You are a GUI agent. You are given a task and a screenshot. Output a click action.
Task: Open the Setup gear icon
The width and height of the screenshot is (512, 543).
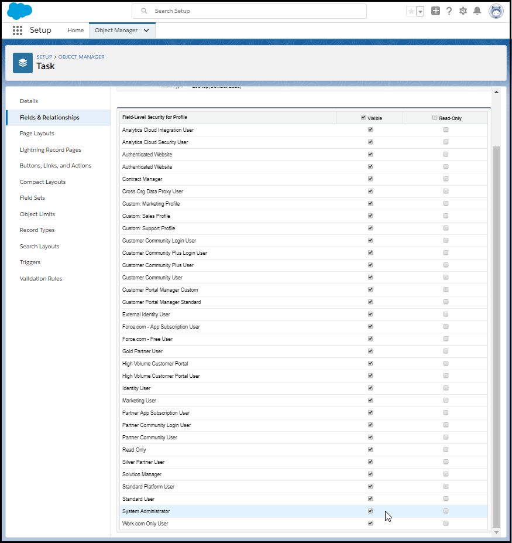(x=463, y=11)
